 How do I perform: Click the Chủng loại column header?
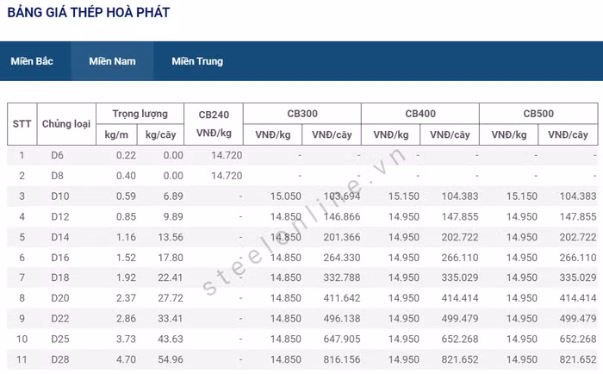pos(66,124)
